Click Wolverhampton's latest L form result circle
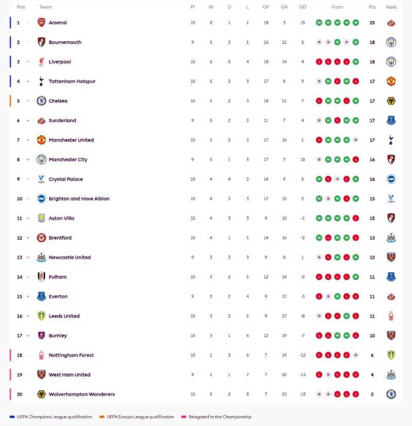Image resolution: width=412 pixels, height=426 pixels. click(355, 394)
